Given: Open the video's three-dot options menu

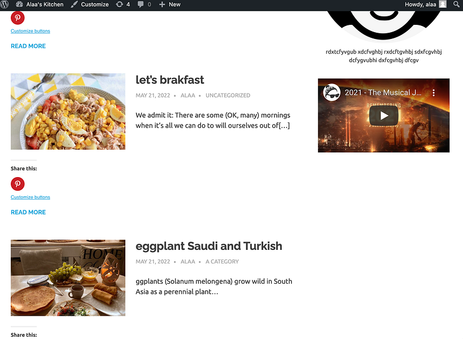Looking at the screenshot, I should coord(434,93).
